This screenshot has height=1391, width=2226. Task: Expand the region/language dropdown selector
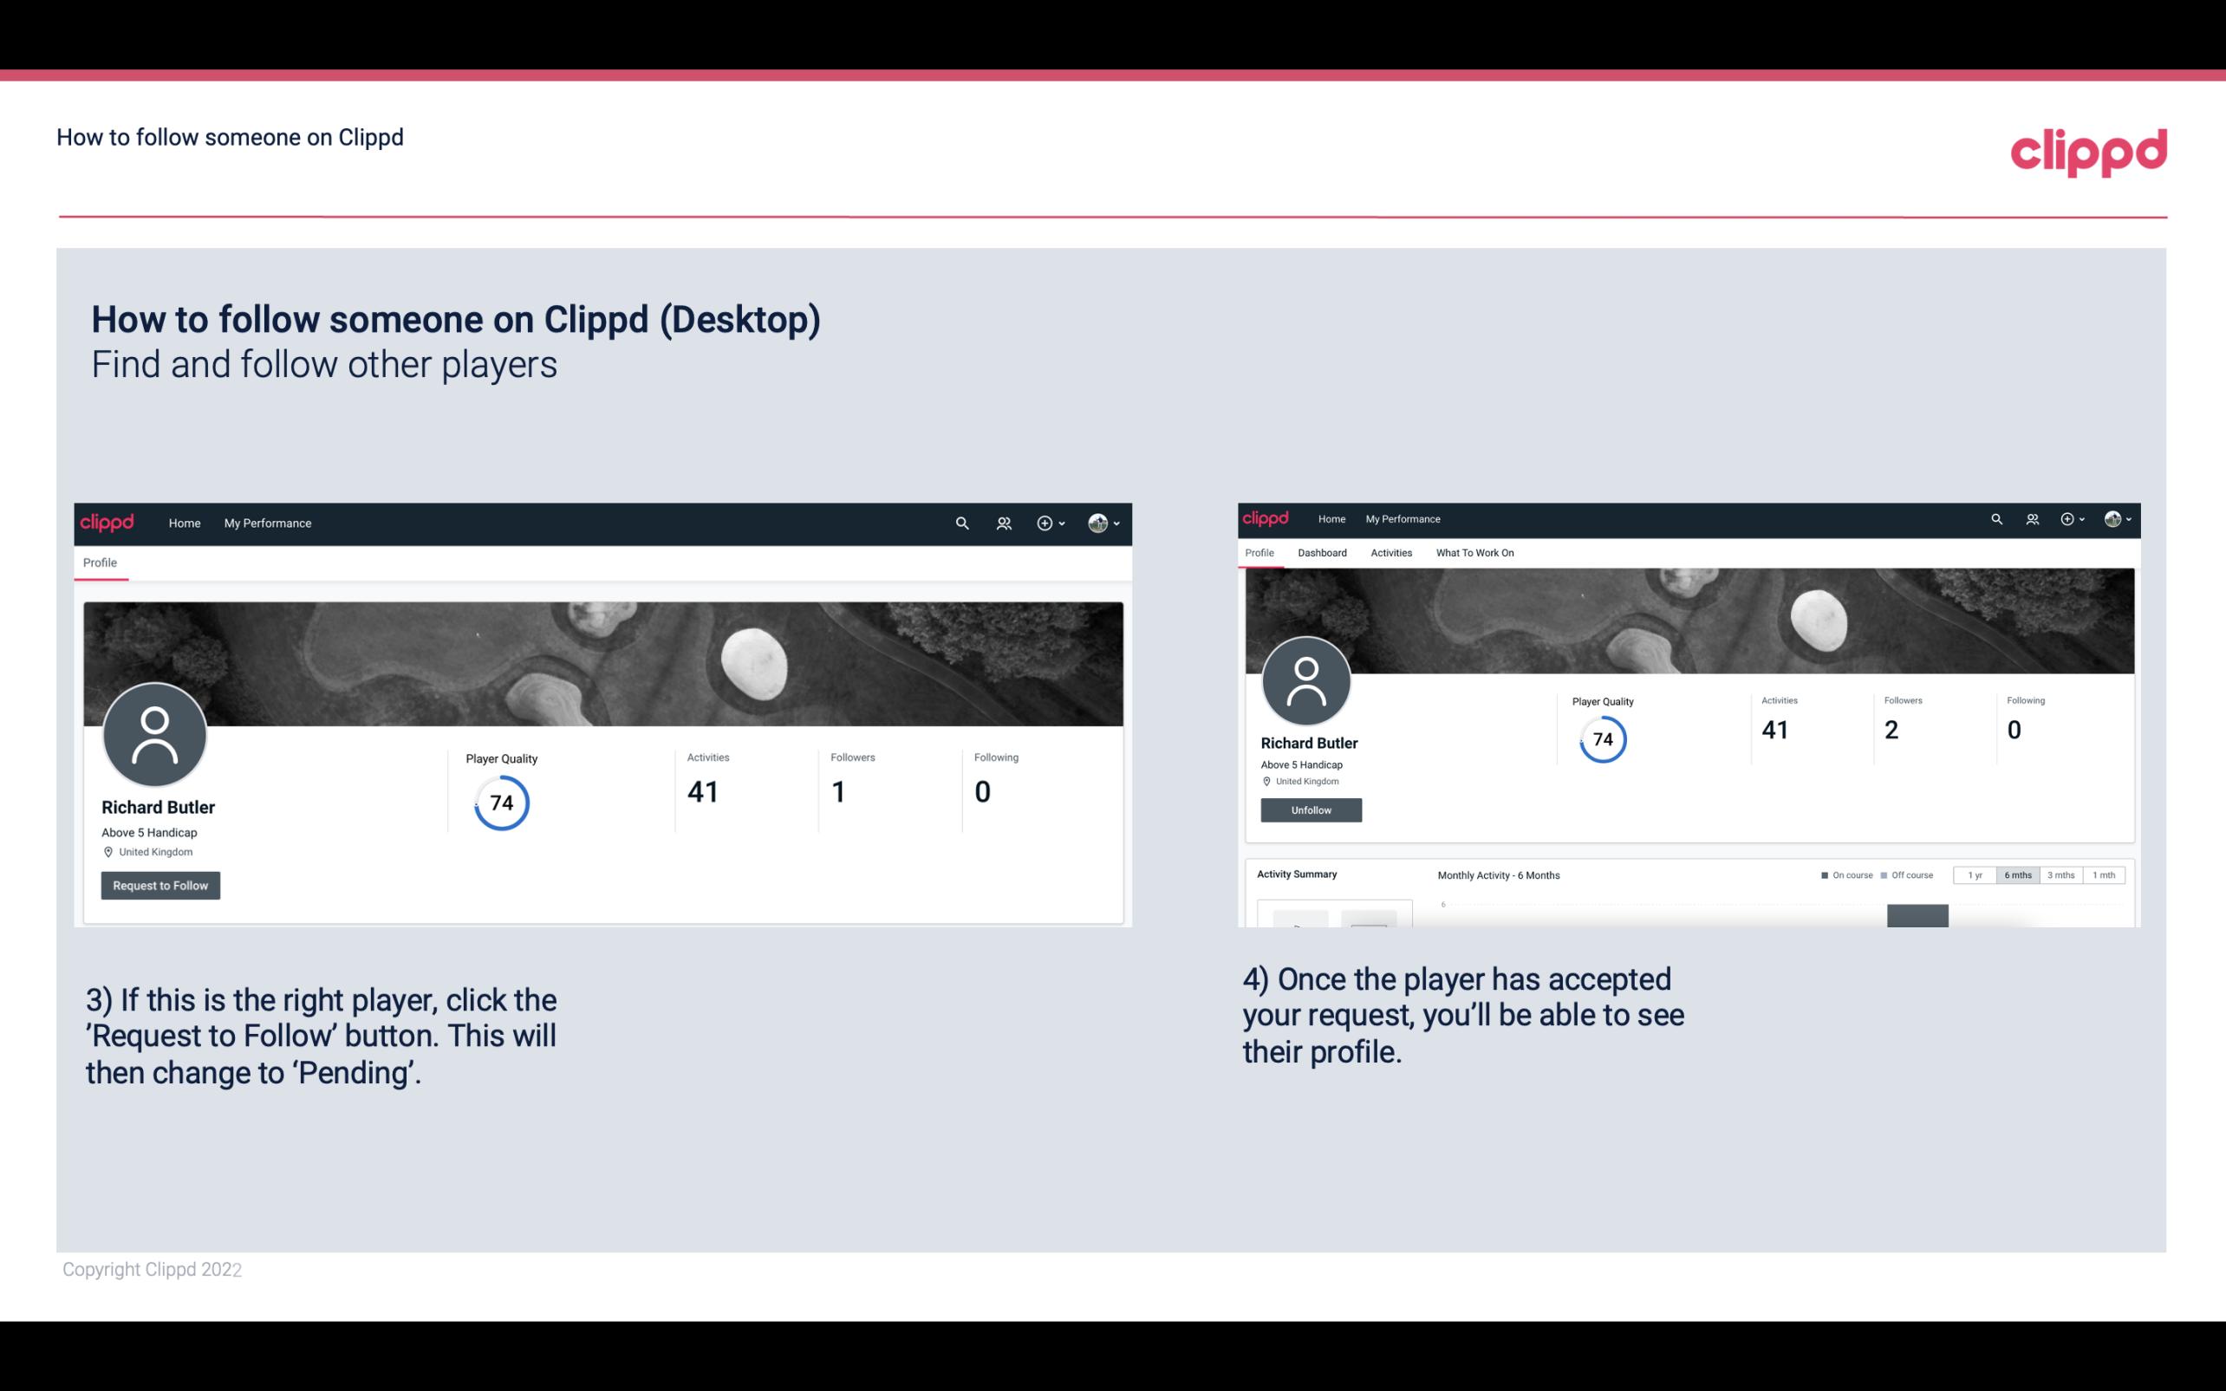(1104, 524)
